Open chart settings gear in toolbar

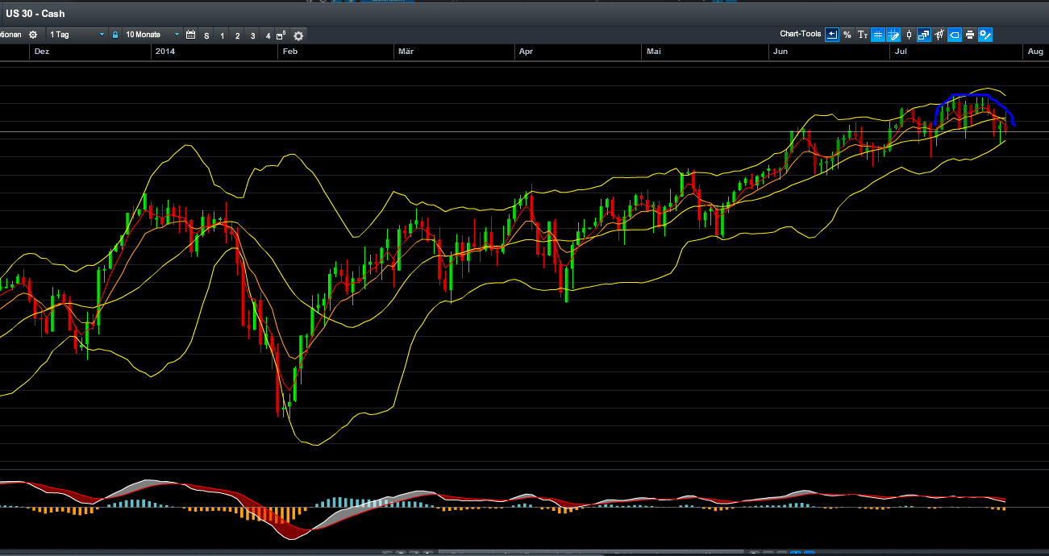coord(298,35)
